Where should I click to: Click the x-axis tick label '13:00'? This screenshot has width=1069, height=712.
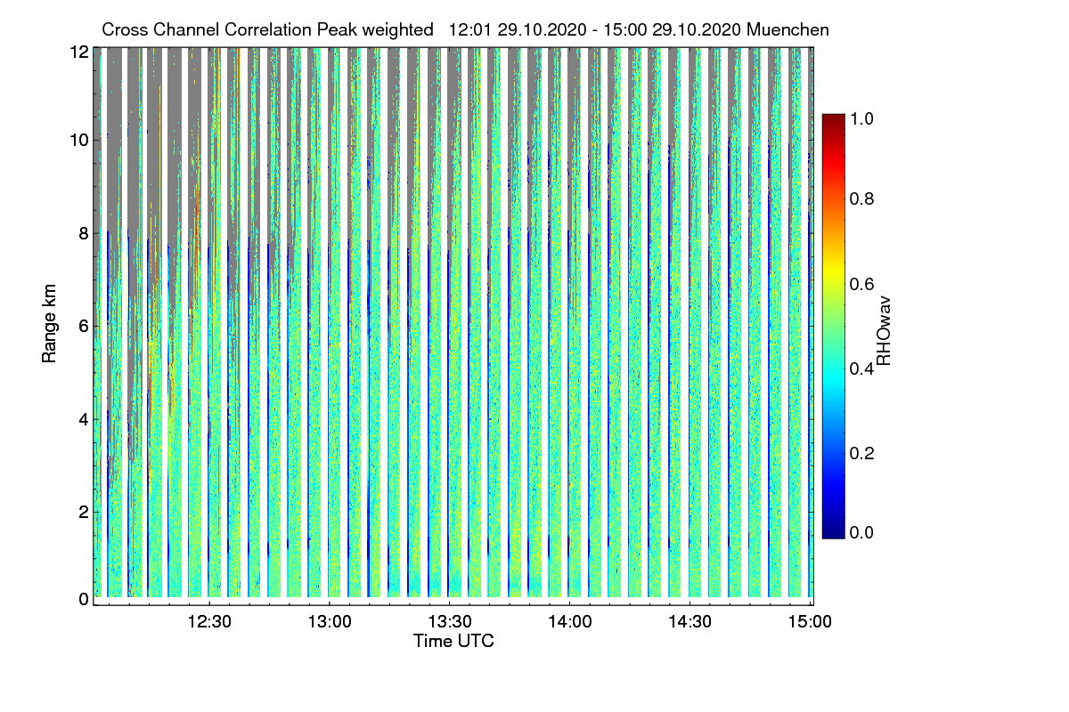(x=330, y=622)
